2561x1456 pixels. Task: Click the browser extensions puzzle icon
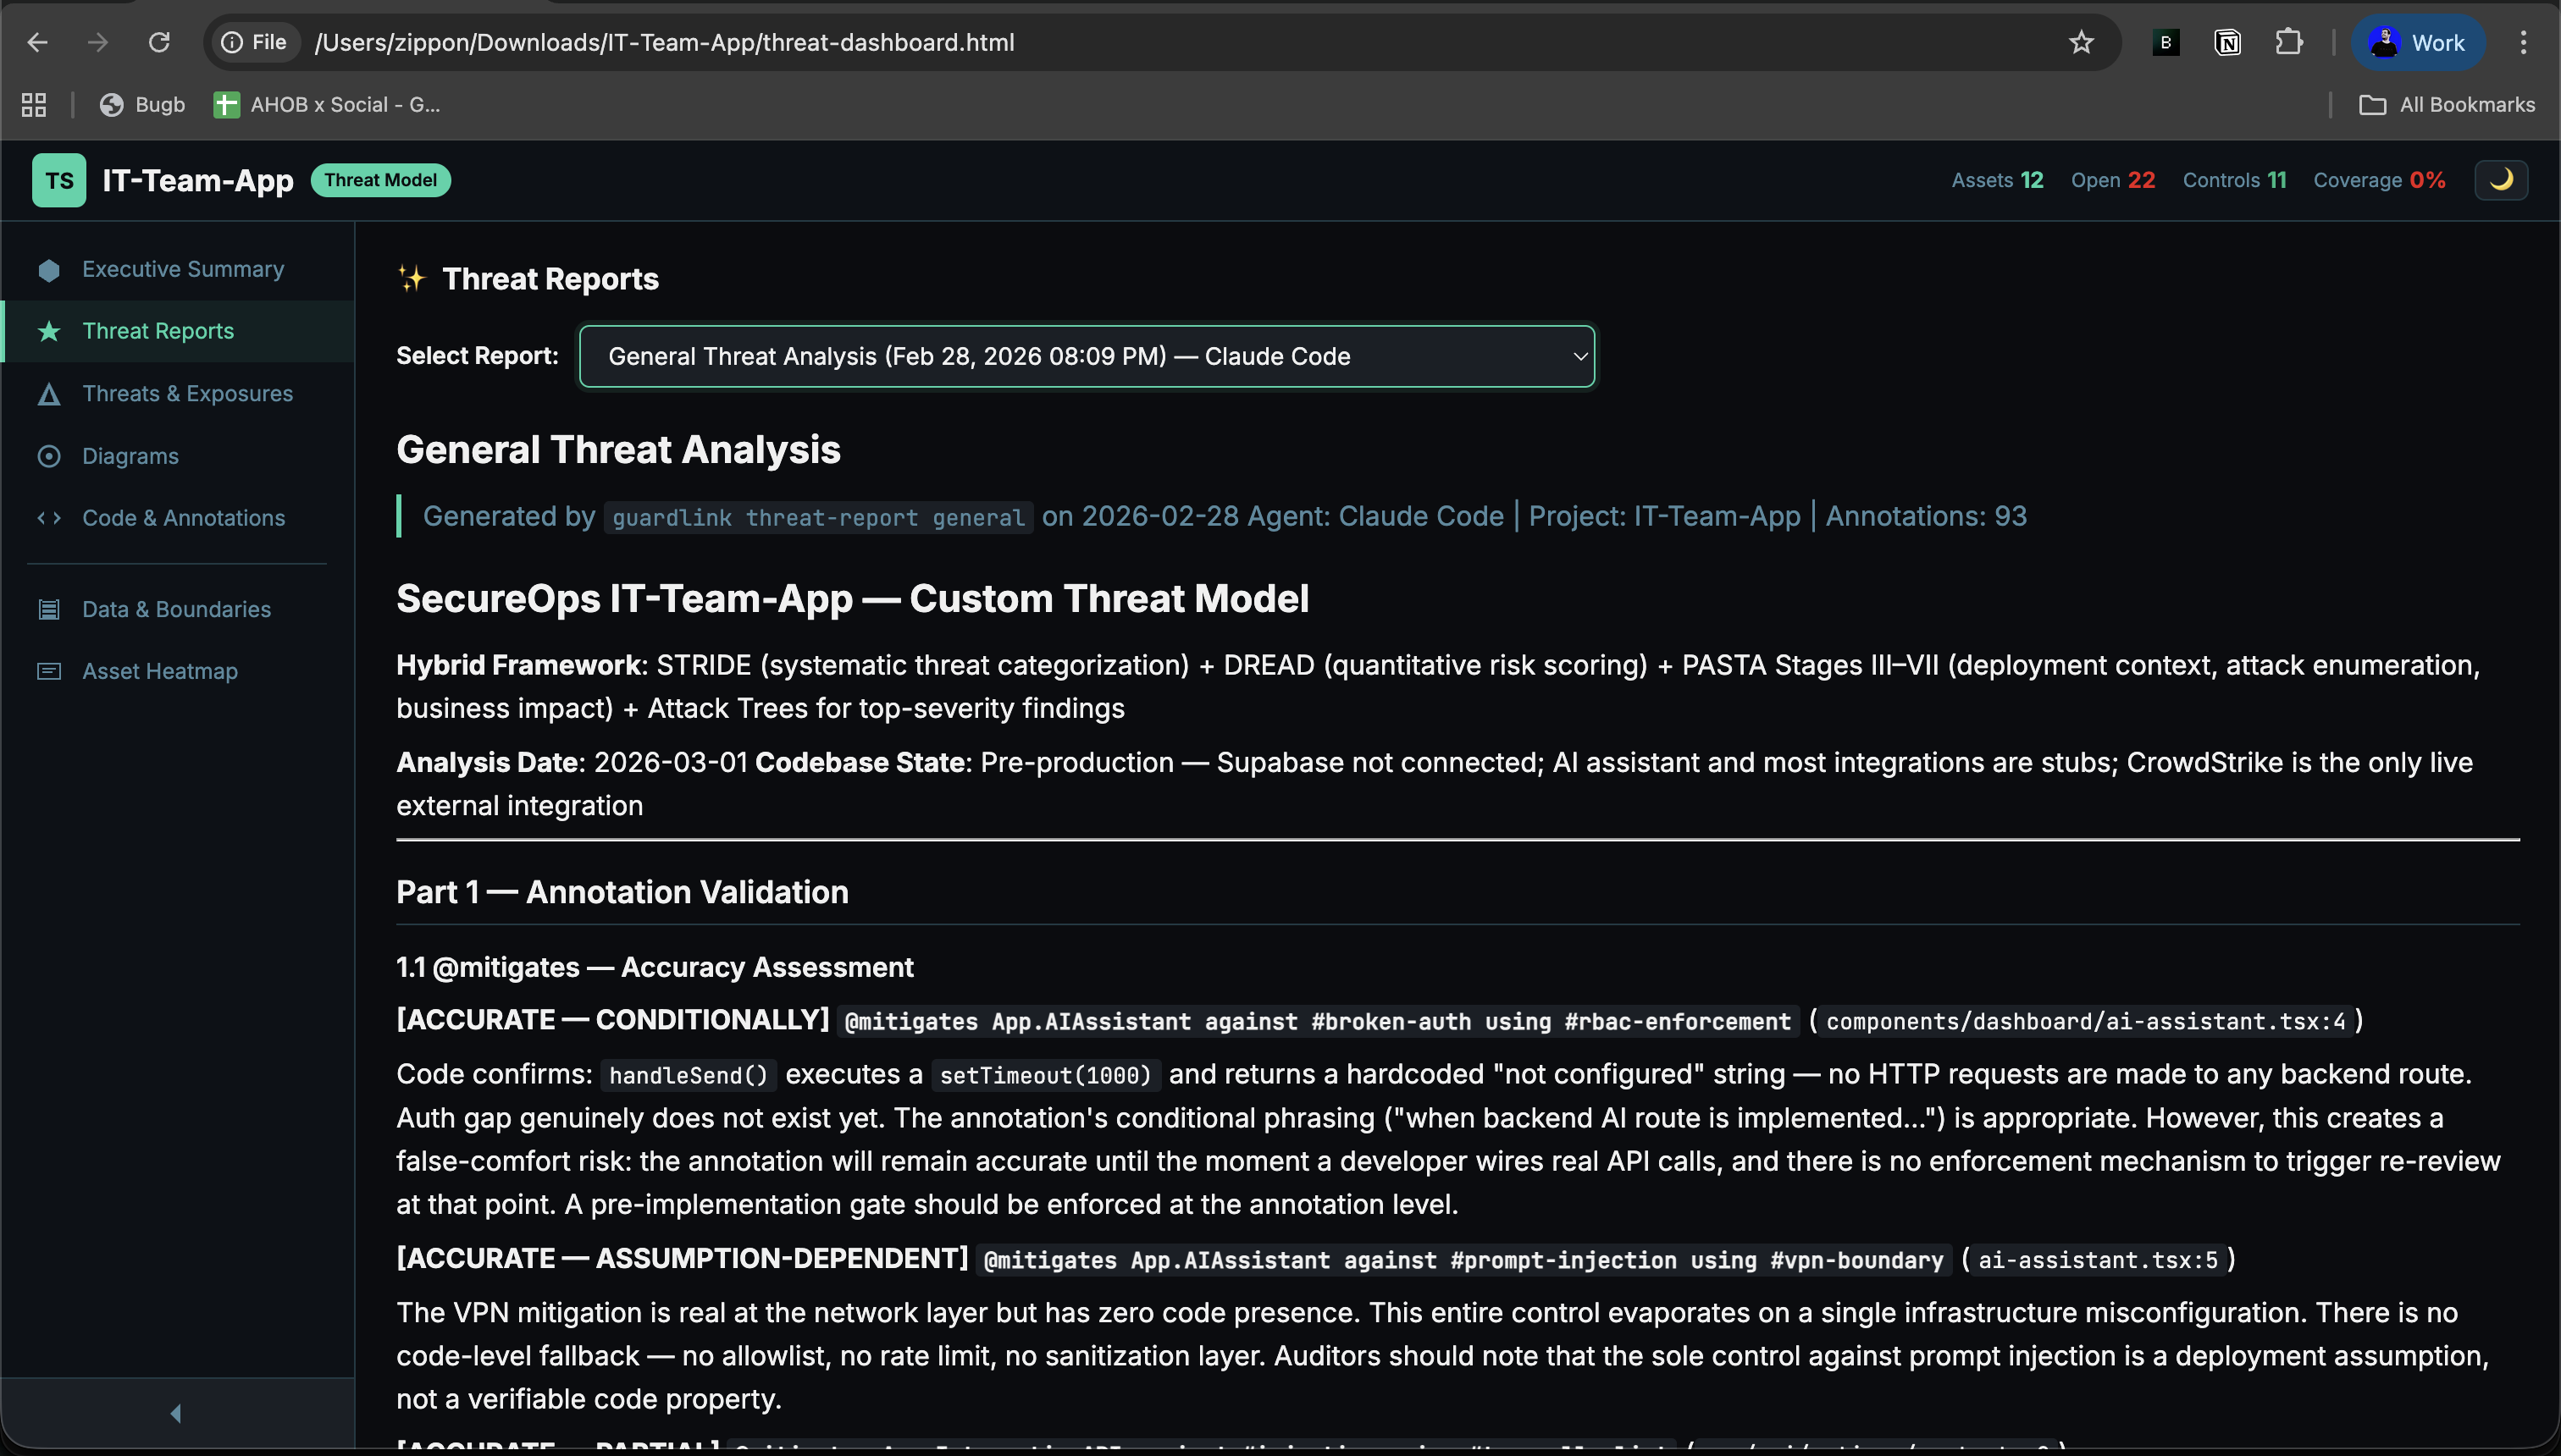click(2289, 42)
